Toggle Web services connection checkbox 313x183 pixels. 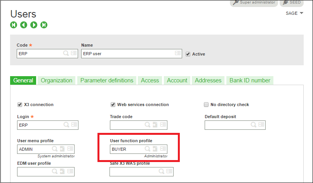(113, 105)
